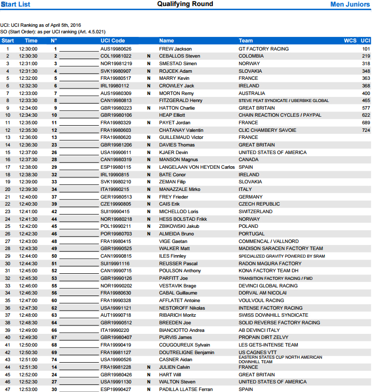The image size is (374, 392).
Task: Select rider FITZGERALD Henry
Action: tap(180, 101)
